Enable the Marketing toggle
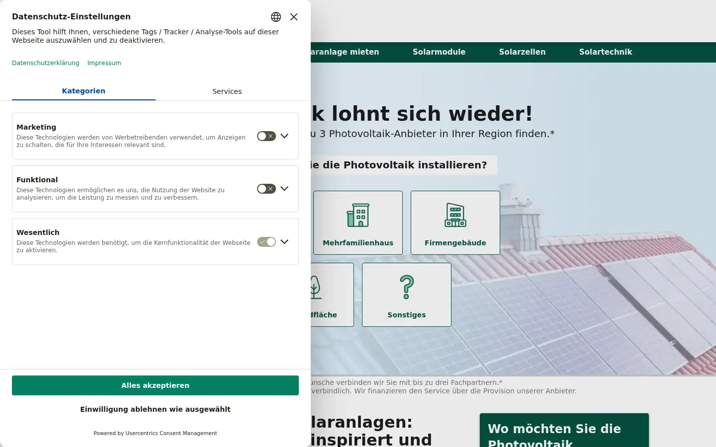Image resolution: width=716 pixels, height=447 pixels. pyautogui.click(x=267, y=136)
